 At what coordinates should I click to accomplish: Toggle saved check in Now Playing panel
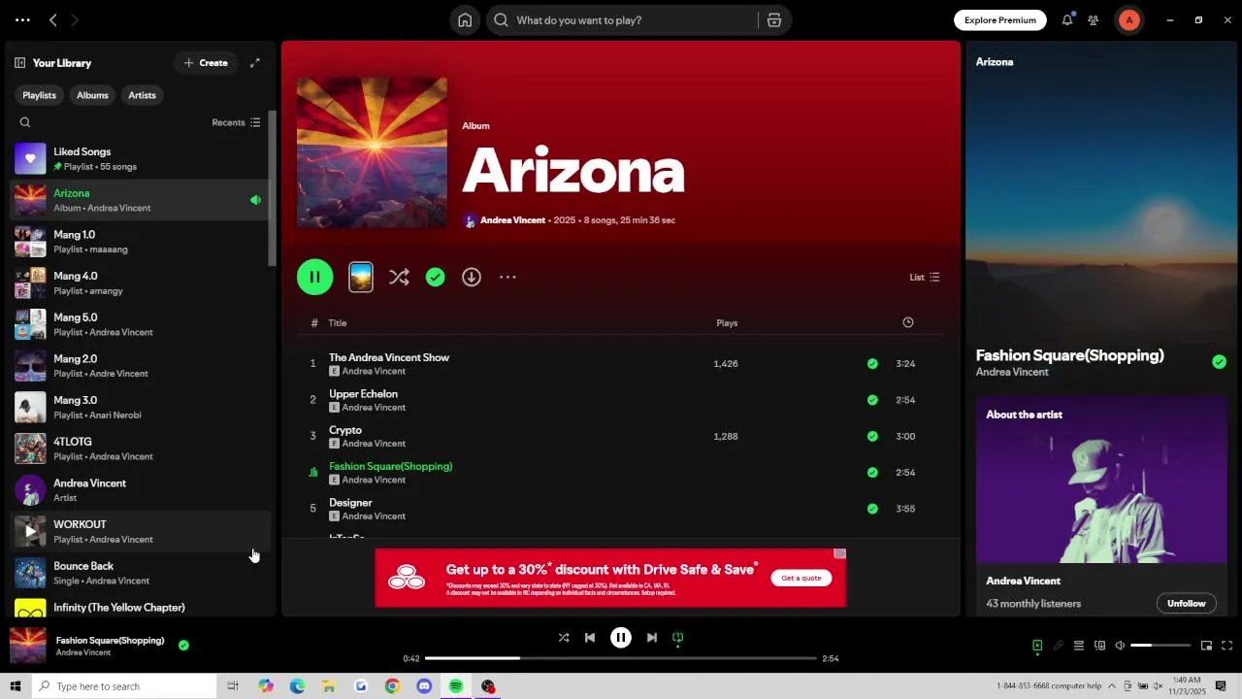[x=1219, y=362]
